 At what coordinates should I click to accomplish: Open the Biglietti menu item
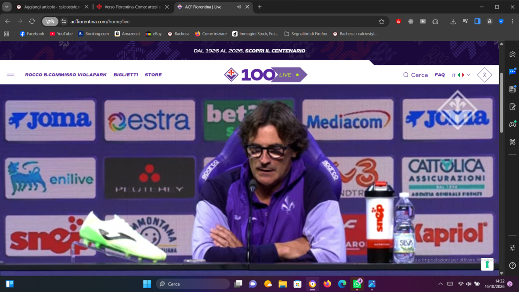point(126,75)
